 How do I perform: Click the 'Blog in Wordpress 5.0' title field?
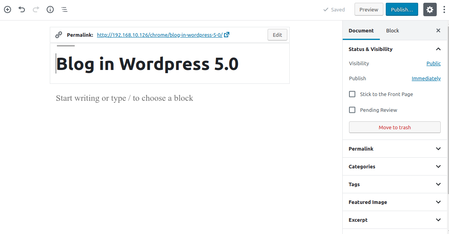pos(170,64)
